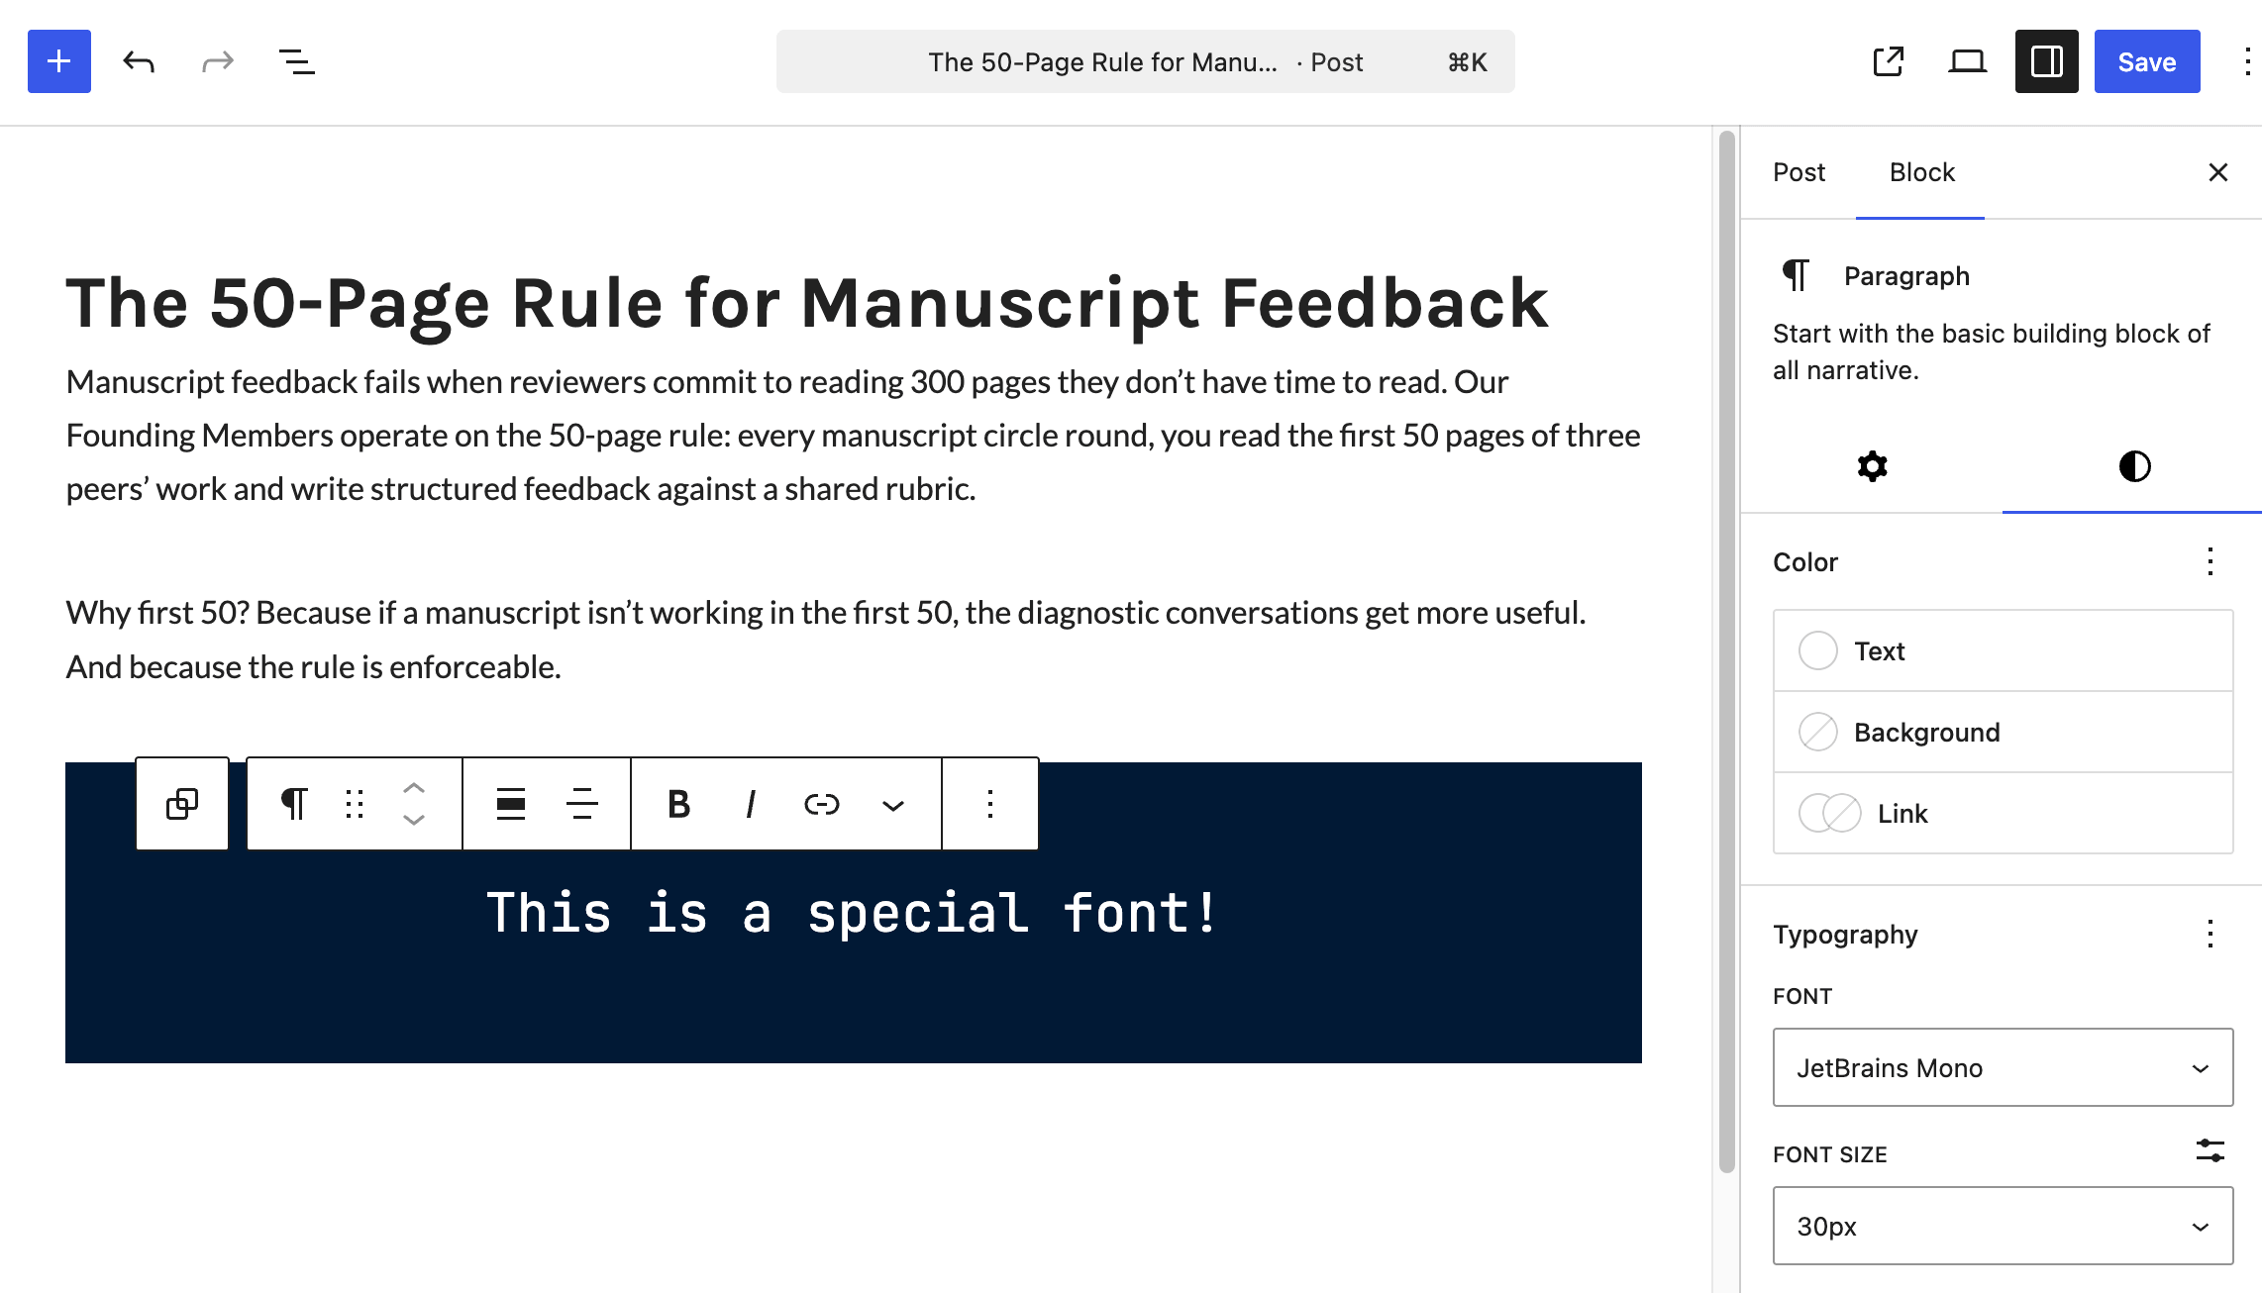Toggle the Settings sidebar panel
This screenshot has height=1293, width=2262.
tap(2047, 61)
